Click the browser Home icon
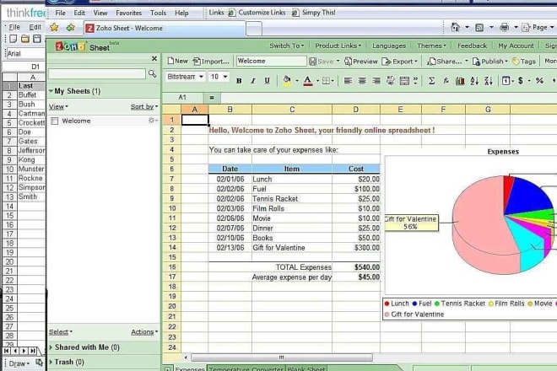The image size is (557, 371). point(455,27)
